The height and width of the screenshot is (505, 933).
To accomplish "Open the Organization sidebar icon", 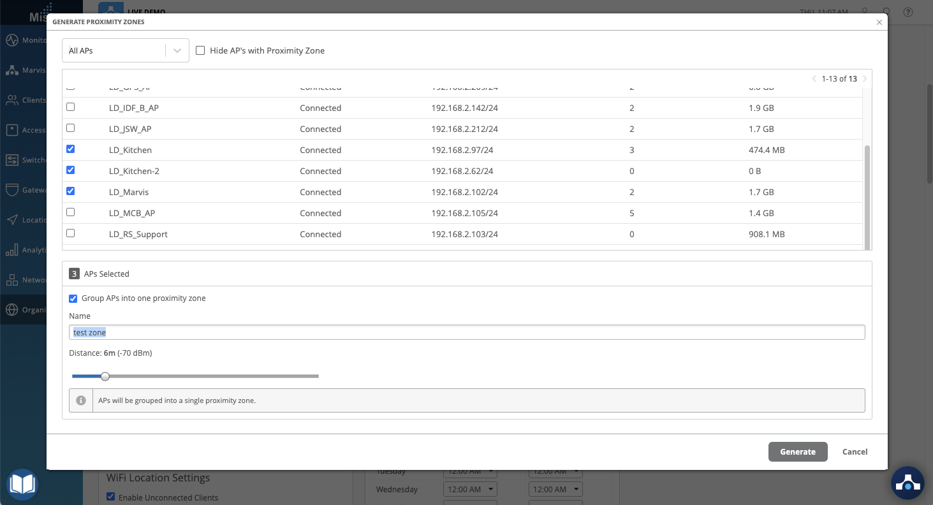I will (x=11, y=310).
